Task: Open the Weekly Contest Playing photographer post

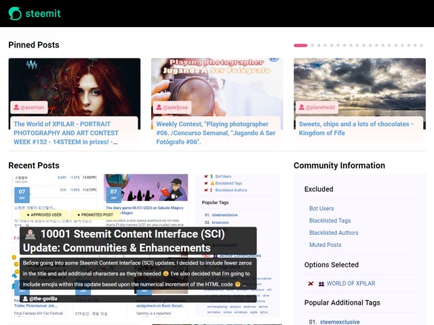Action: click(216, 133)
